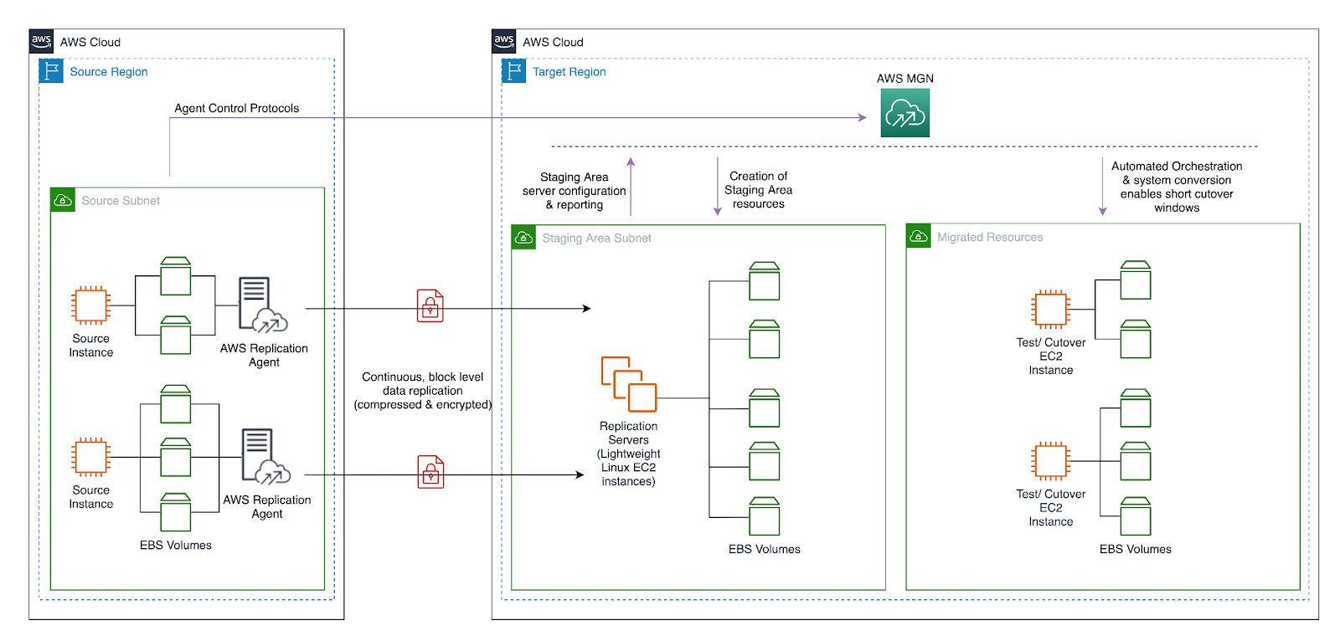The width and height of the screenshot is (1340, 641).
Task: Click the lower 'Source Instance' label
Action: click(x=91, y=497)
